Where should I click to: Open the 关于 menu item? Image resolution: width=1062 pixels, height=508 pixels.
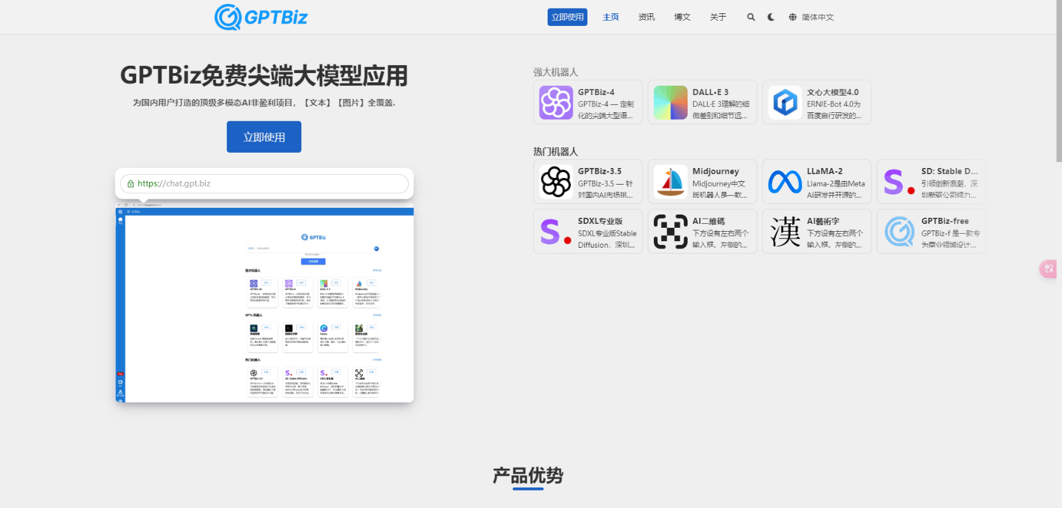tap(718, 17)
